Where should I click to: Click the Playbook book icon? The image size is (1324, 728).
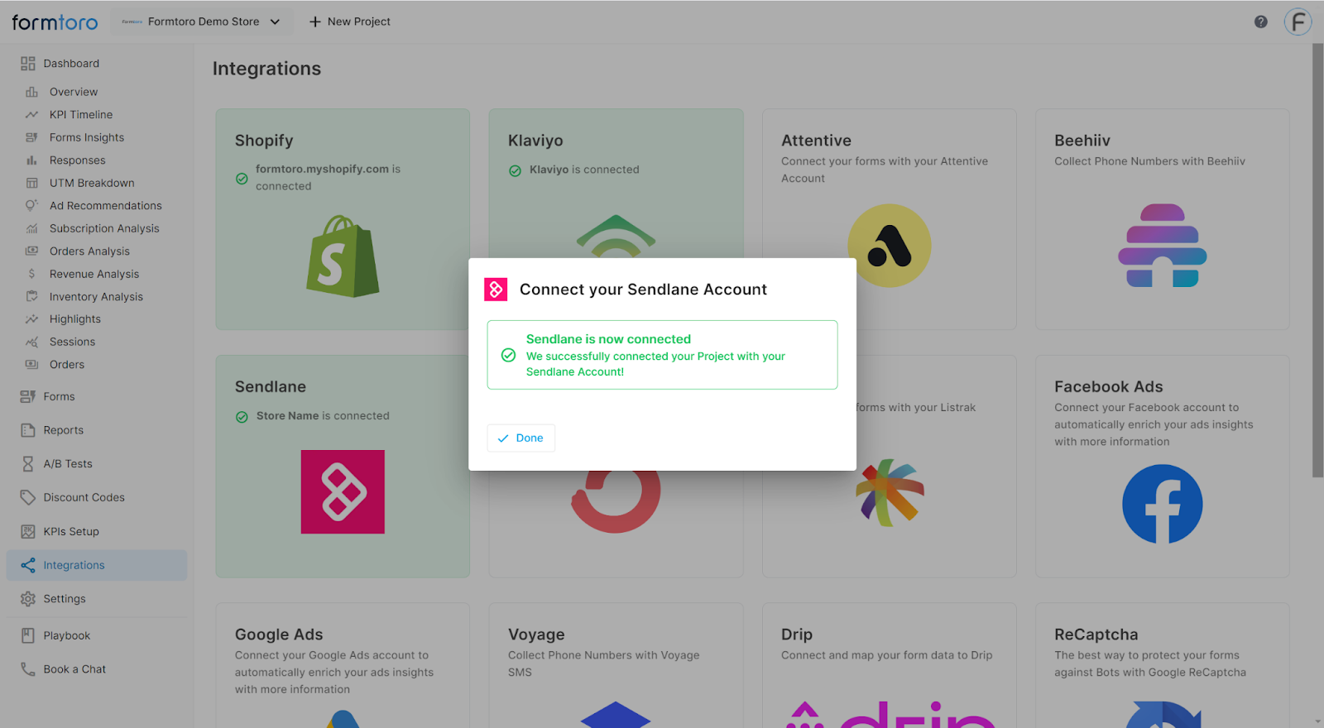(x=28, y=635)
